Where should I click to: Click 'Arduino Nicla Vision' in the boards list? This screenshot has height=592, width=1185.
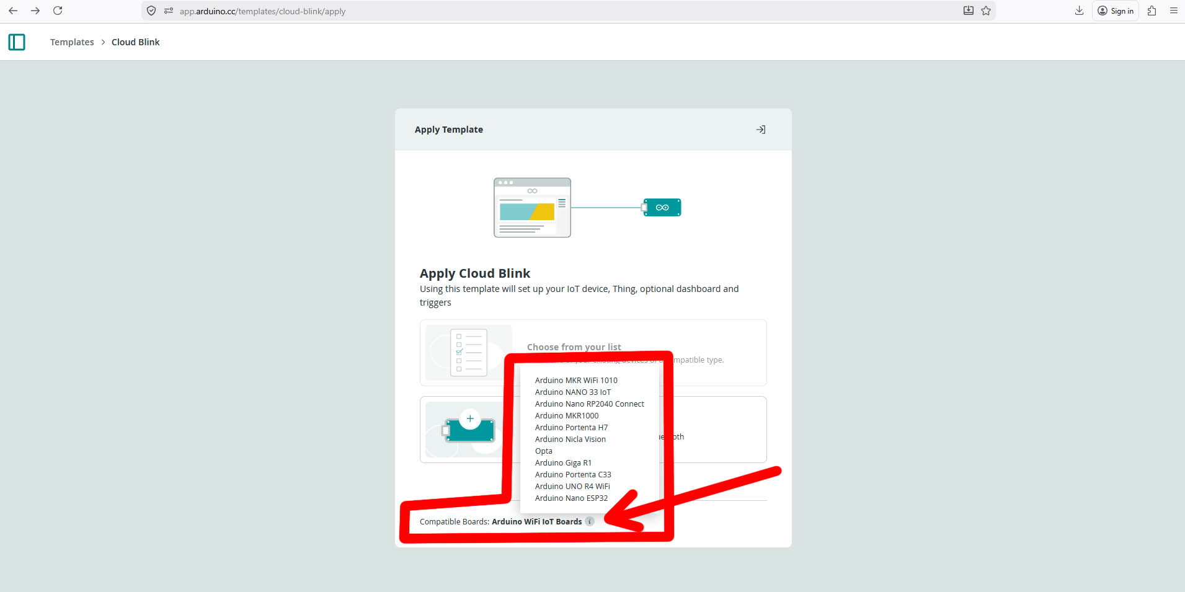pyautogui.click(x=570, y=440)
